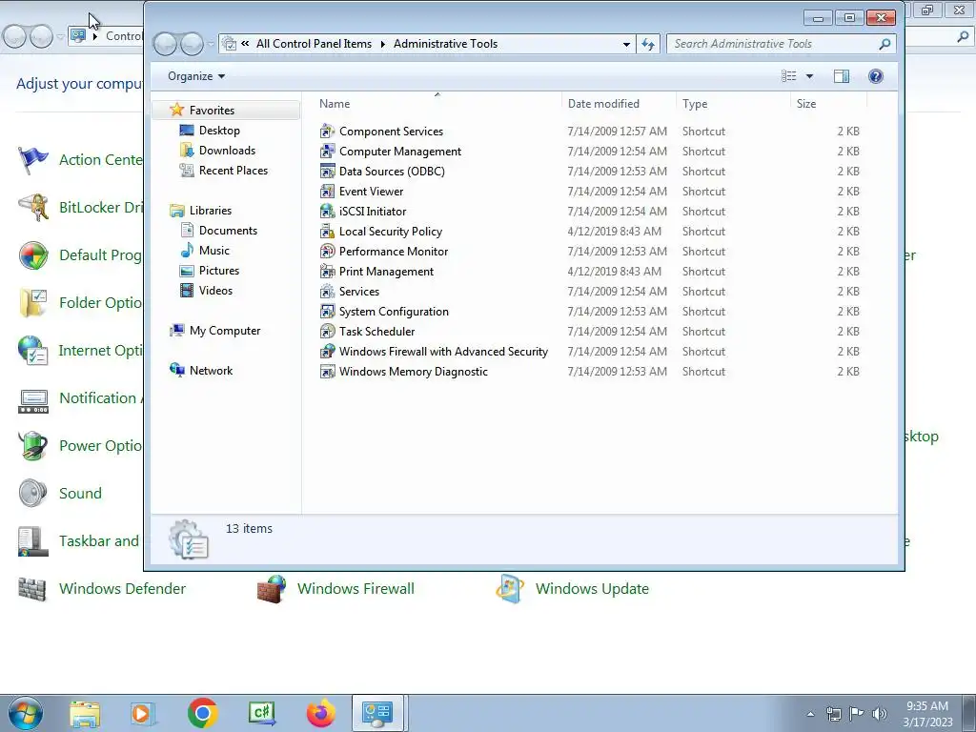
Task: Click the Sound link in Control Panel
Action: (80, 493)
